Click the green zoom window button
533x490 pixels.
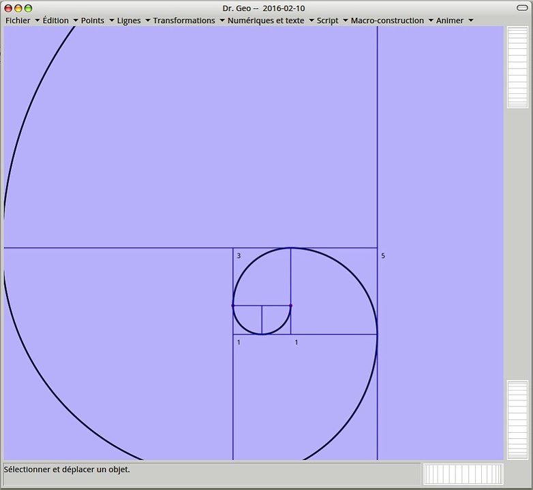click(28, 8)
